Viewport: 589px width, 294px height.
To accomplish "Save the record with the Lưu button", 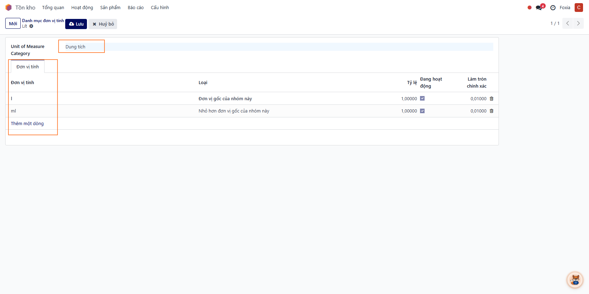I will pos(76,24).
